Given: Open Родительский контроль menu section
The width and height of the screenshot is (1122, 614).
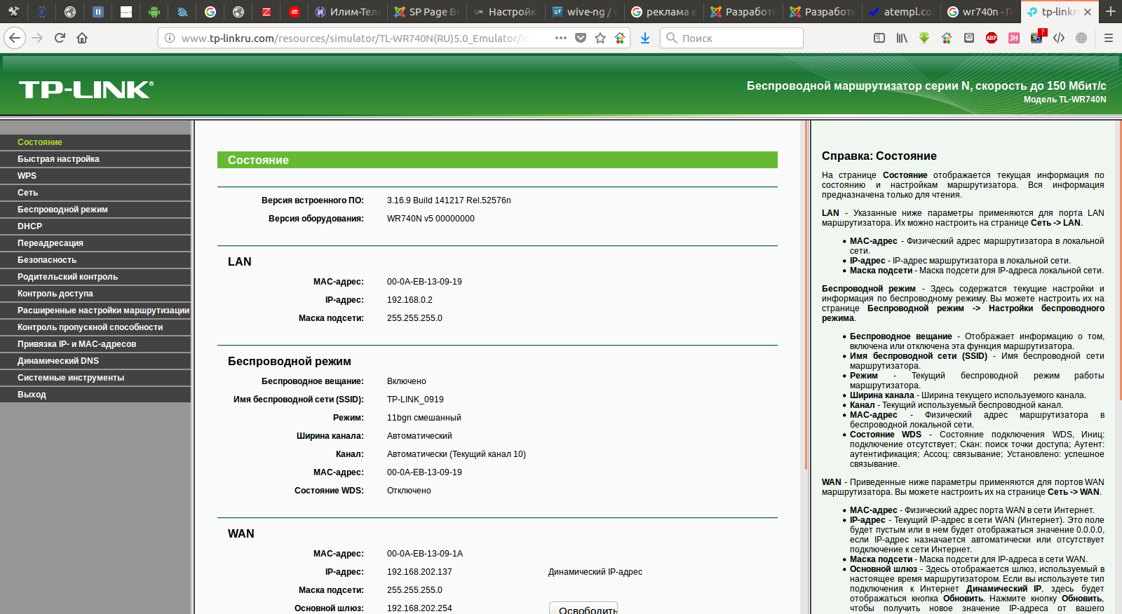Looking at the screenshot, I should tap(95, 277).
